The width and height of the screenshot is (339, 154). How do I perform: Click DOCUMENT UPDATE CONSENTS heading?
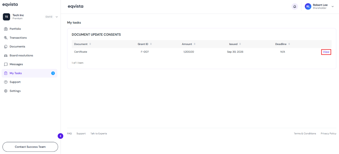tap(96, 35)
